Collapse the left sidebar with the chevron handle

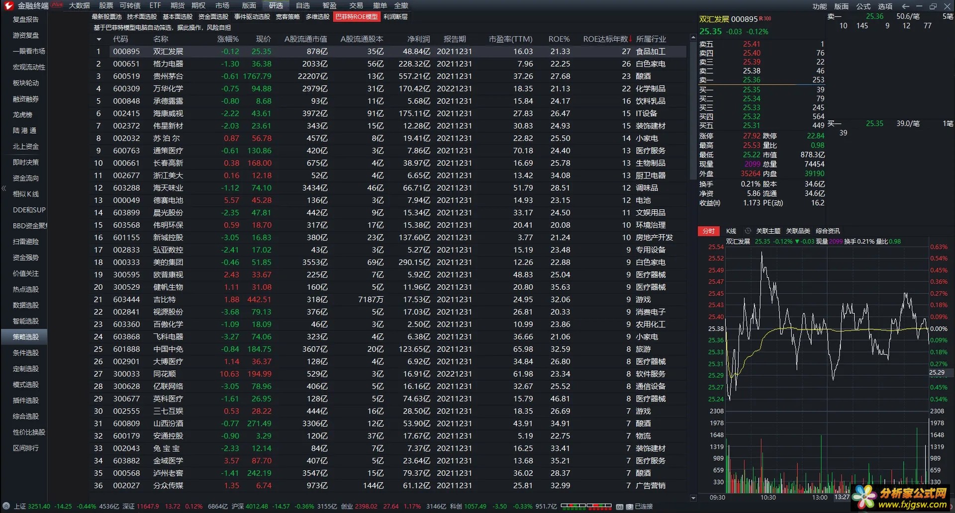click(3, 188)
